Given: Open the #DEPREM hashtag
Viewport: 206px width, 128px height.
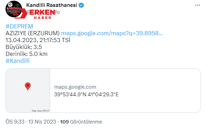Looking at the screenshot, I should [19, 26].
